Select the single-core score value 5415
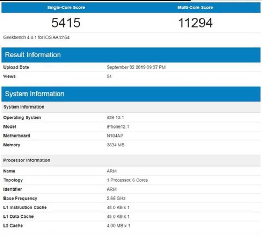262x235 pixels. click(x=66, y=23)
